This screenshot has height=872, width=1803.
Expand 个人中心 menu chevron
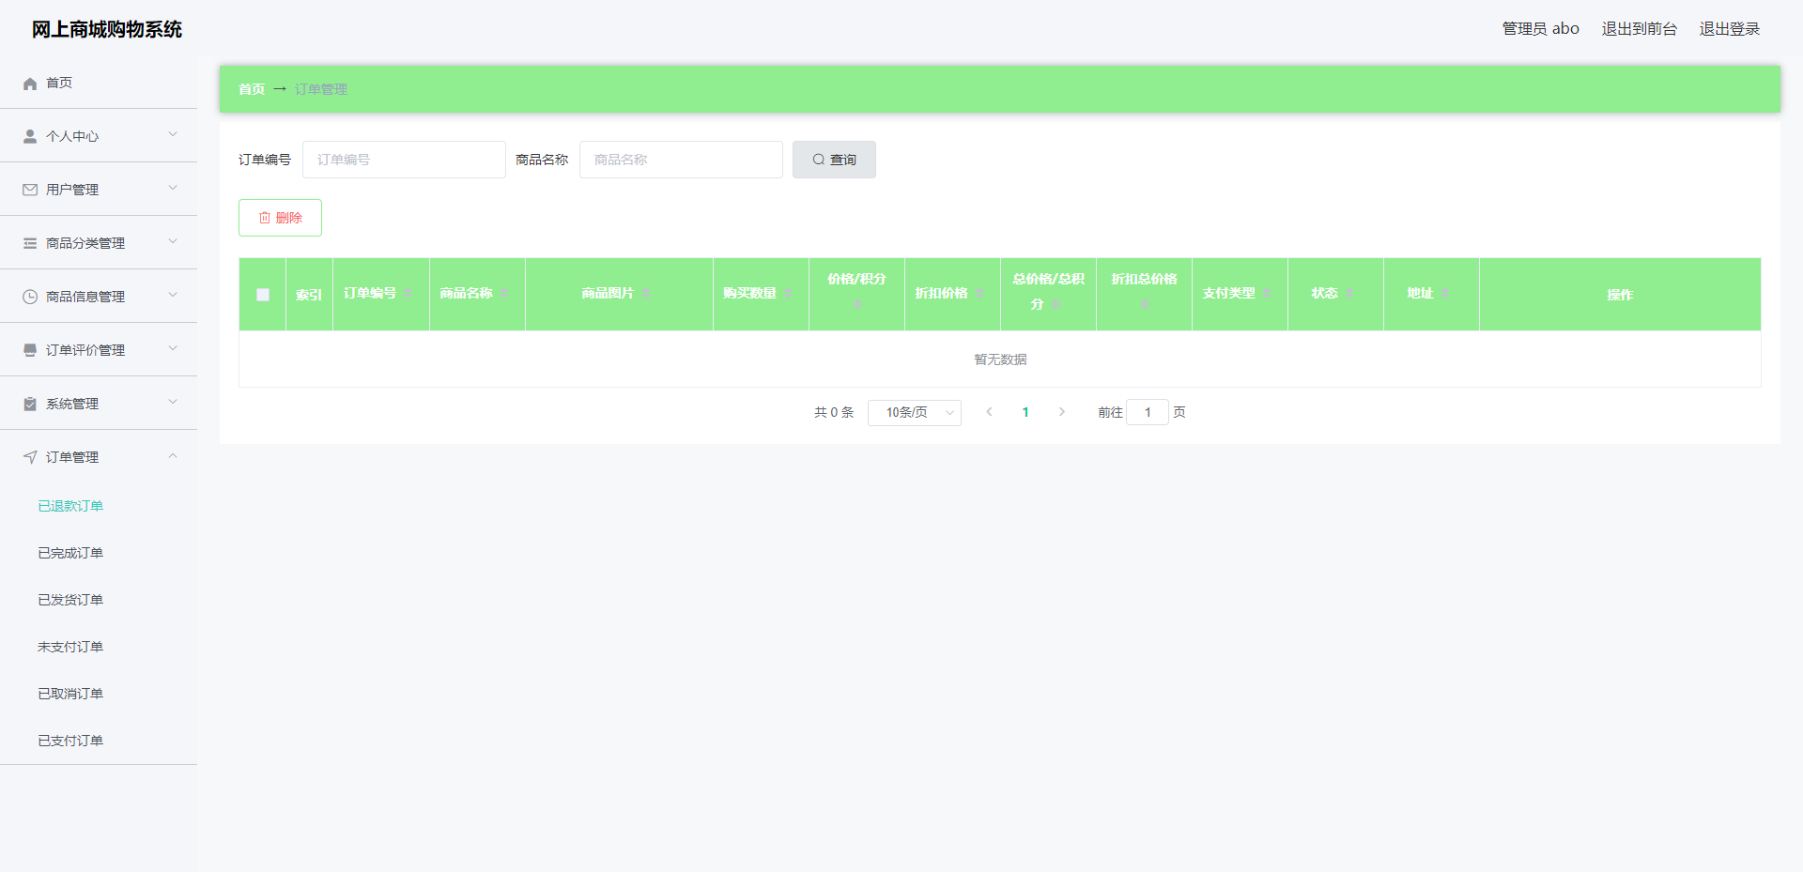pyautogui.click(x=173, y=135)
